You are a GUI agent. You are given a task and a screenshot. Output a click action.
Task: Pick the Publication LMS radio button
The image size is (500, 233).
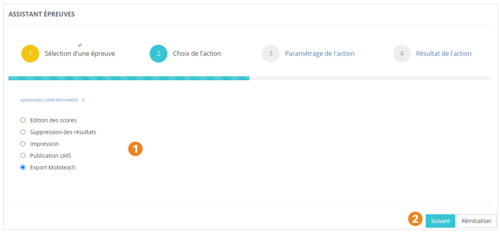pos(23,156)
